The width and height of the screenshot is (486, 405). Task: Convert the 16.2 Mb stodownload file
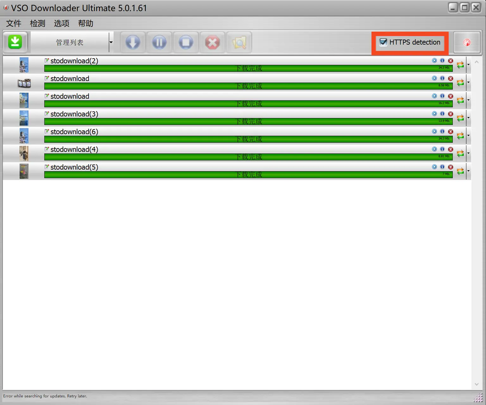pyautogui.click(x=460, y=100)
